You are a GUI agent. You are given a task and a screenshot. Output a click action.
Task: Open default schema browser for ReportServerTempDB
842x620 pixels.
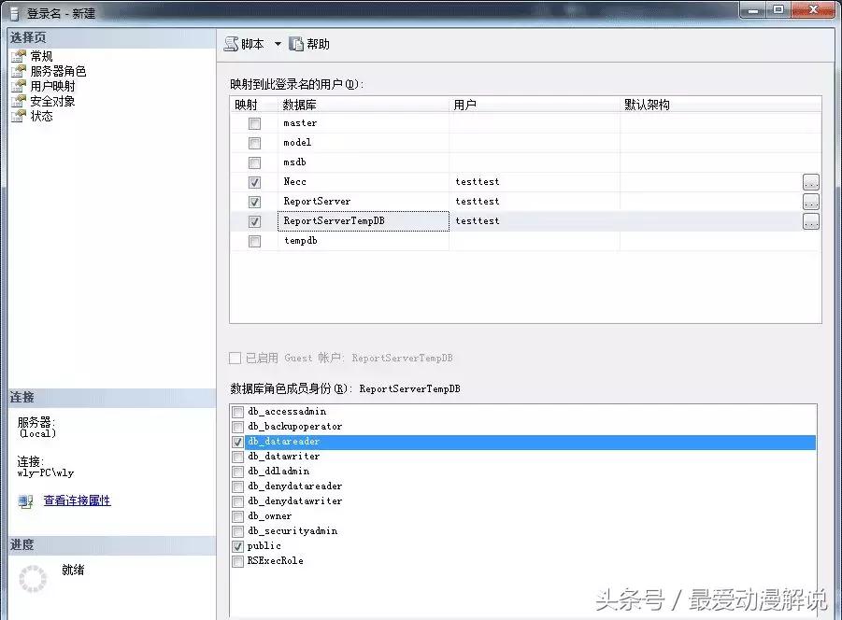(809, 220)
